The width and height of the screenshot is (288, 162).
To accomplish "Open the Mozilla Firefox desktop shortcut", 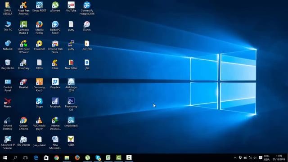I will [x=39, y=27].
